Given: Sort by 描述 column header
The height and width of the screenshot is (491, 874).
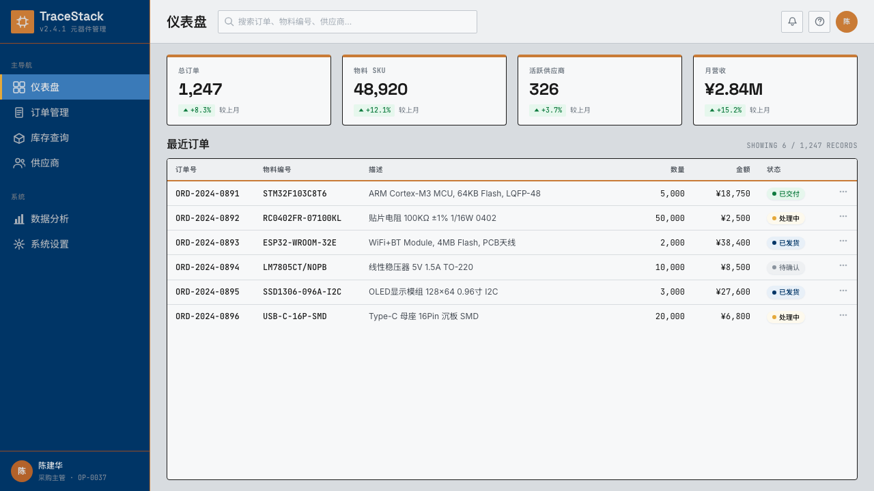Looking at the screenshot, I should point(376,170).
